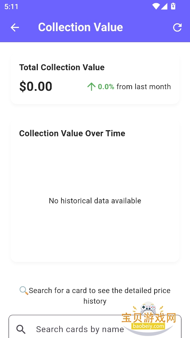
Task: Tap the Collection Value Over Time heading
Action: 72,133
